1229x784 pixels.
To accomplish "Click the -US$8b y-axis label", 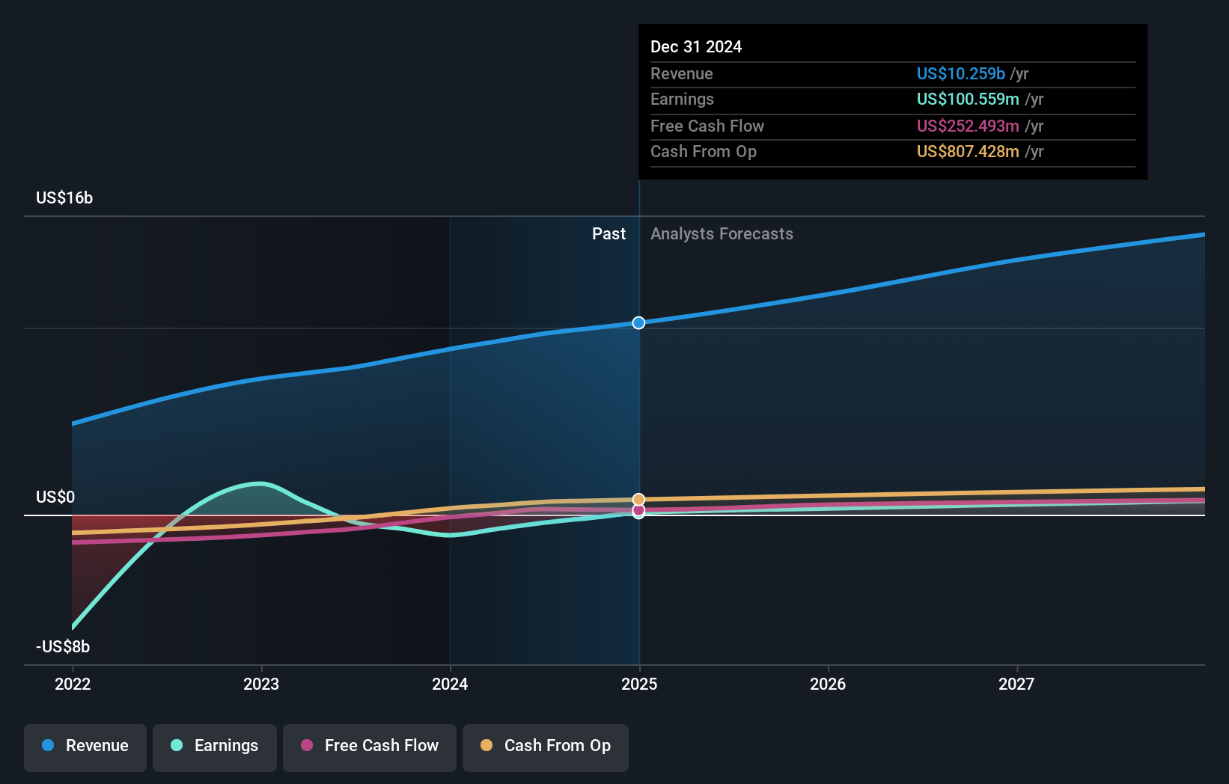I will [x=63, y=646].
